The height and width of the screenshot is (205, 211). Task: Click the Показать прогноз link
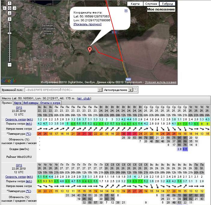[x=87, y=24]
